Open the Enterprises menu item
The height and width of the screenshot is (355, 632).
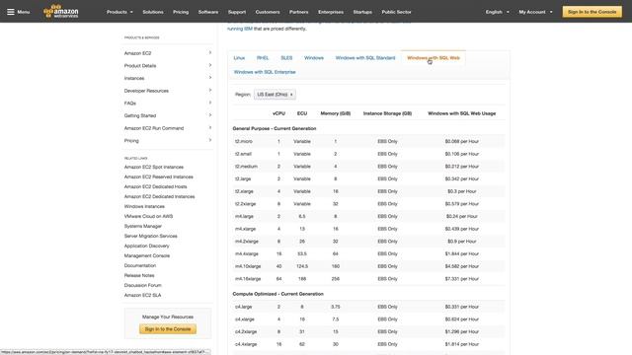[x=331, y=12]
